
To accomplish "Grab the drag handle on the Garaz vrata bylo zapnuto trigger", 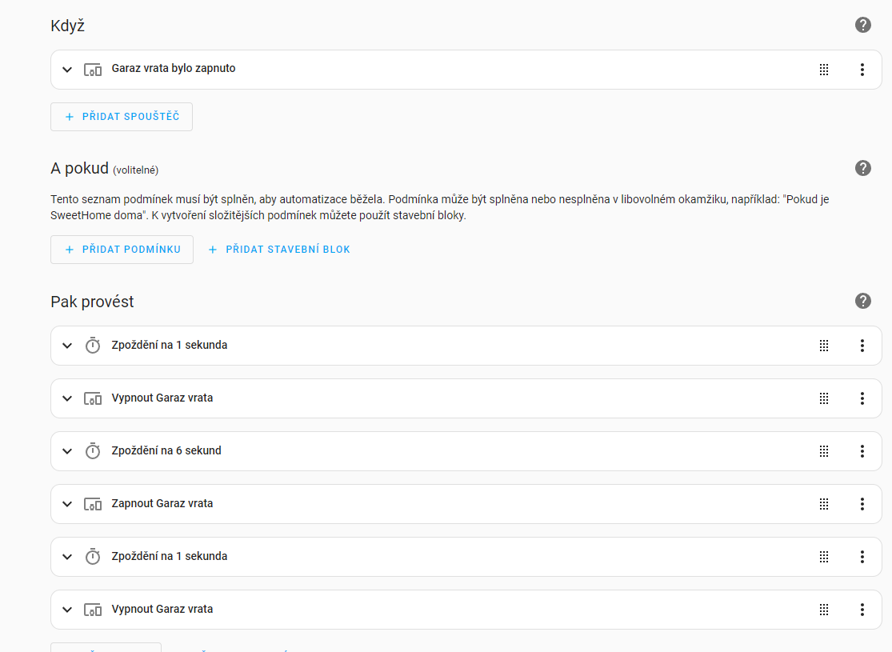I will pos(824,70).
